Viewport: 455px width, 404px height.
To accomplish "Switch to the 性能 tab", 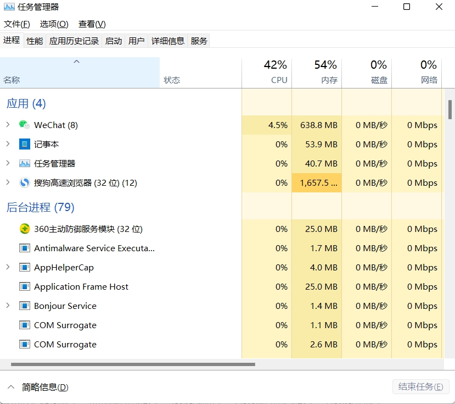I will pos(35,41).
